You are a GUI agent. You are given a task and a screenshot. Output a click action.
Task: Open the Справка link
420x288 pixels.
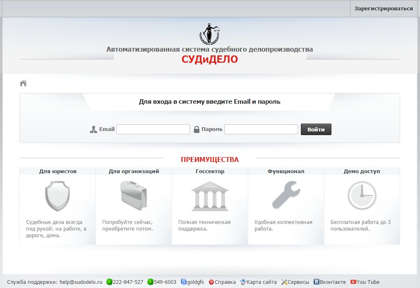tap(225, 282)
